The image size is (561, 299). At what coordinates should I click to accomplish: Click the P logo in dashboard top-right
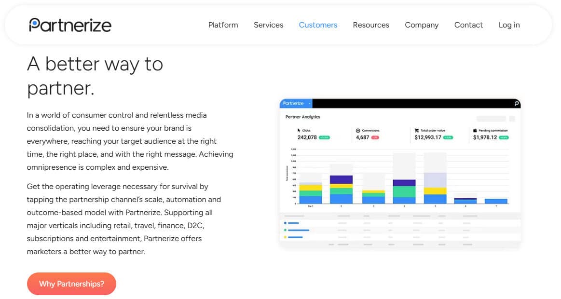coord(517,104)
